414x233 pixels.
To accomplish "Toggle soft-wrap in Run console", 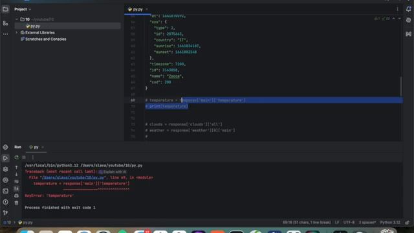I will pyautogui.click(x=16, y=181).
